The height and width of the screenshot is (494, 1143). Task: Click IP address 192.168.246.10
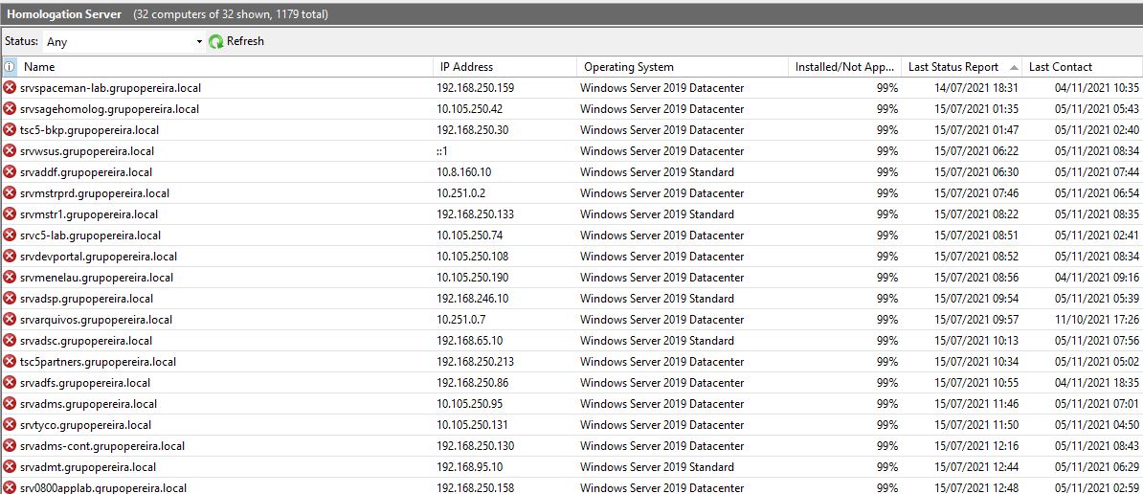pos(472,299)
